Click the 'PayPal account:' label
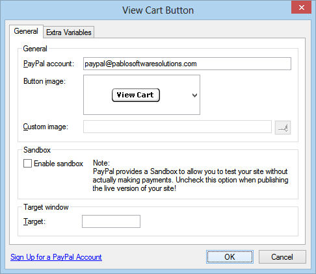Viewport: 316px width, 274px height. click(49, 64)
